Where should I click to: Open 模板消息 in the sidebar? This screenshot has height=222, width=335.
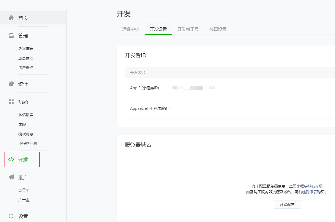(x=26, y=134)
